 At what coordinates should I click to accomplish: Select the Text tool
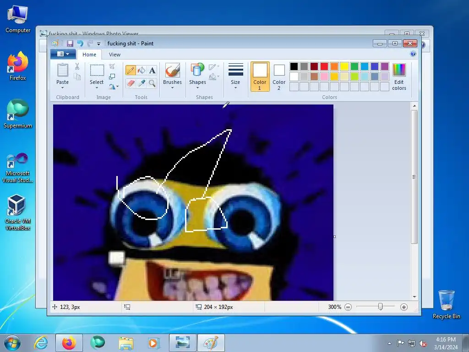click(x=152, y=70)
